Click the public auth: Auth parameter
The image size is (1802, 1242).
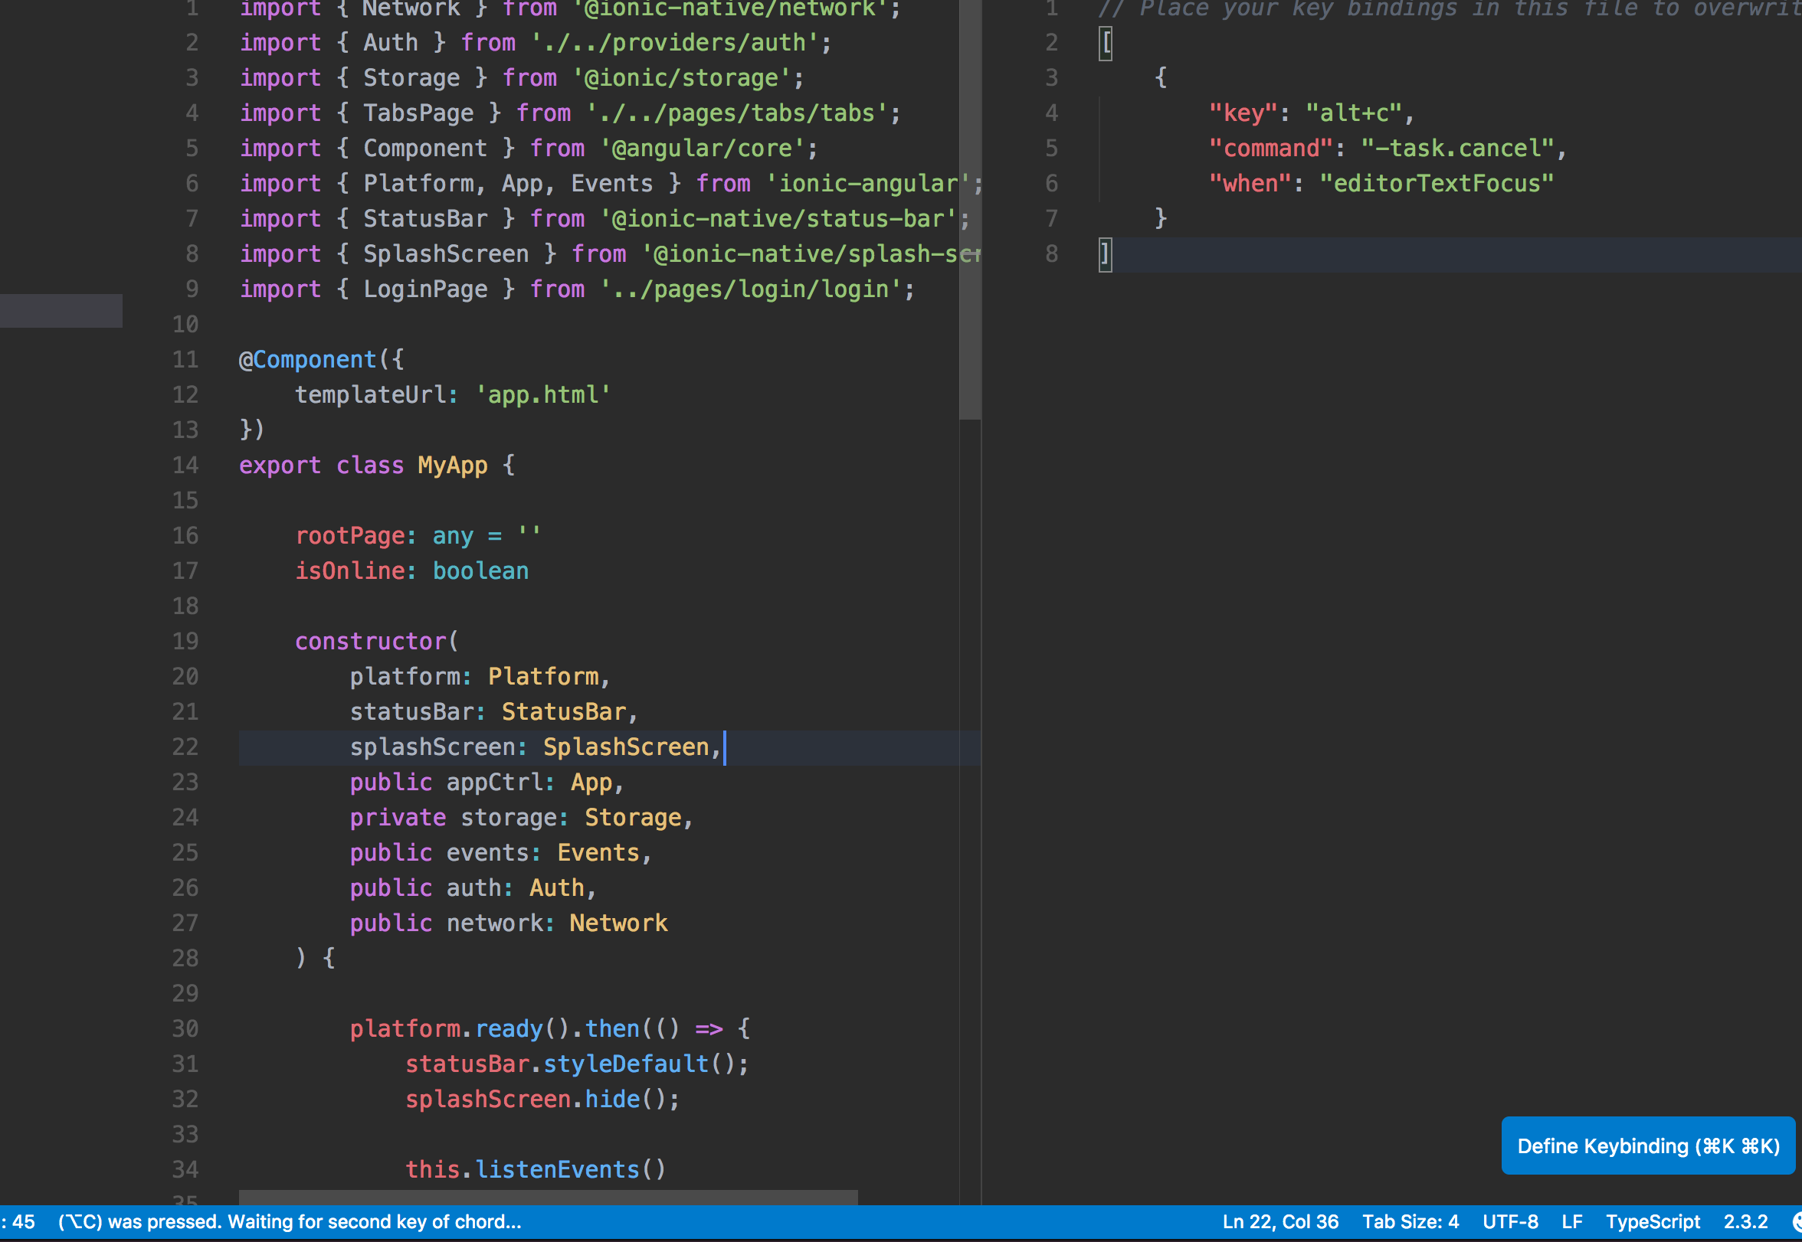[x=473, y=888]
